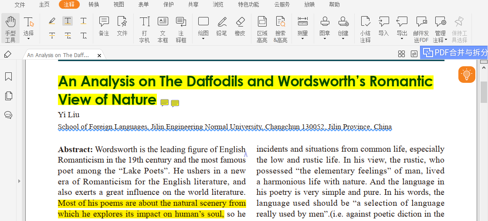
Task: Click the yellow note icon after the title
Action: [x=165, y=103]
